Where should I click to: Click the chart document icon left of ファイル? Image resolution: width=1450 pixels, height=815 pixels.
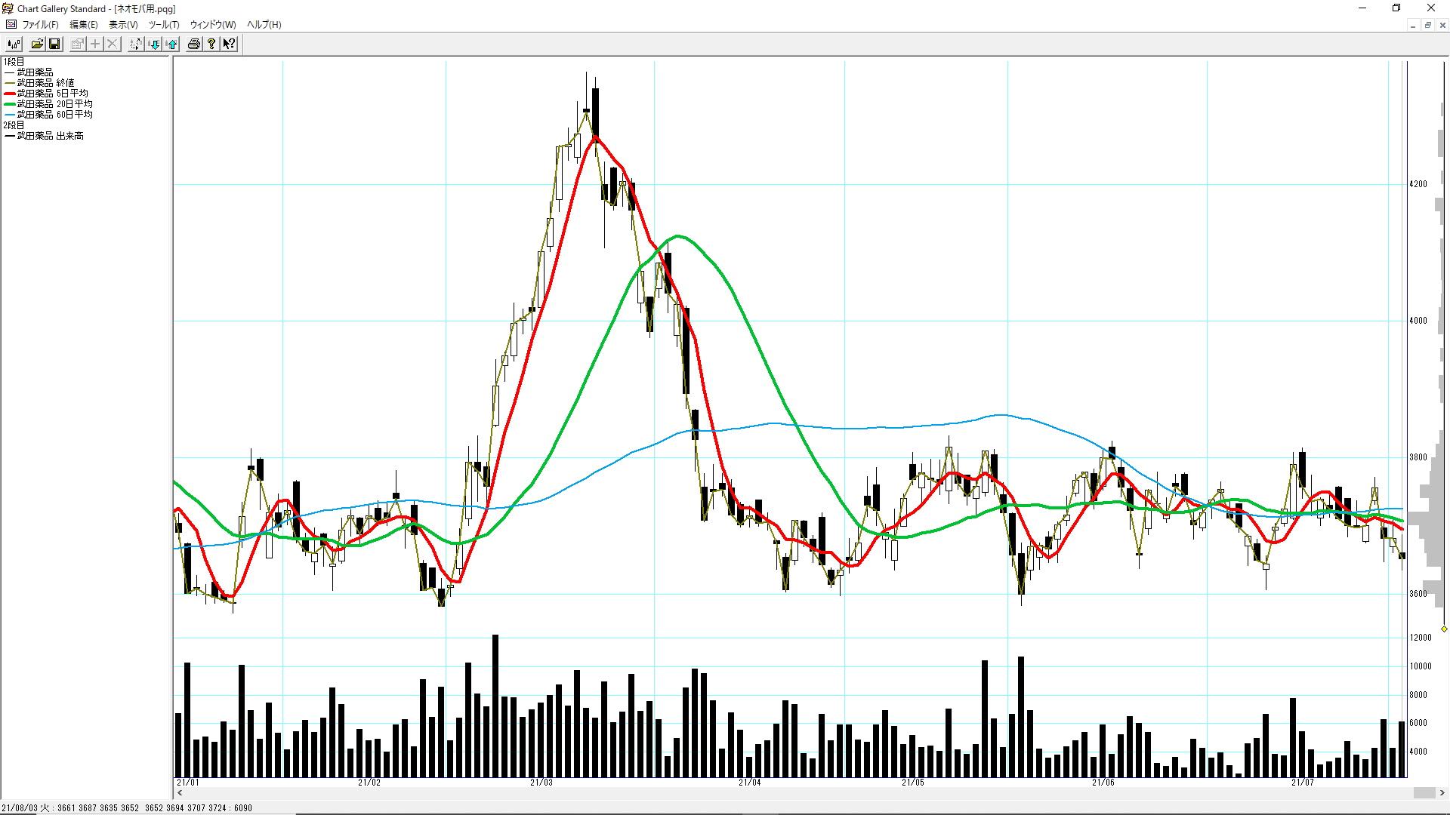[11, 24]
